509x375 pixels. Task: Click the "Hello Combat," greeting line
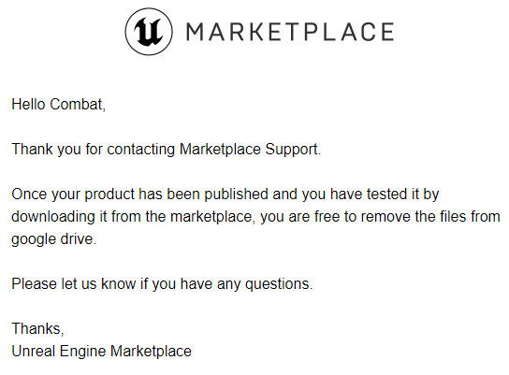[x=59, y=105]
